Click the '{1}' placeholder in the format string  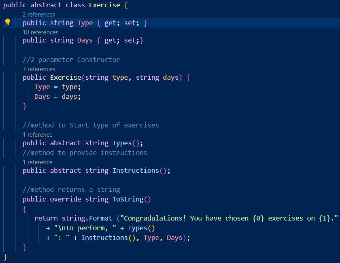point(325,218)
